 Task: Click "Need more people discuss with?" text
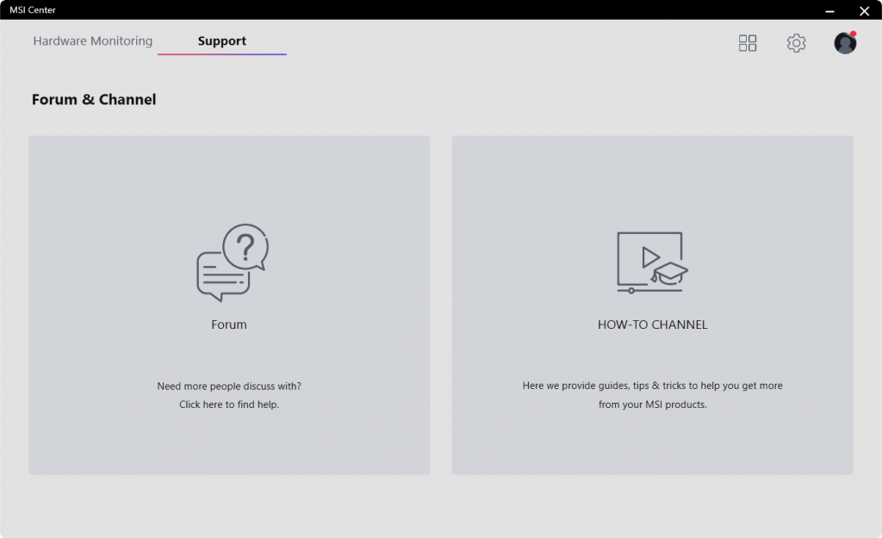pos(229,386)
